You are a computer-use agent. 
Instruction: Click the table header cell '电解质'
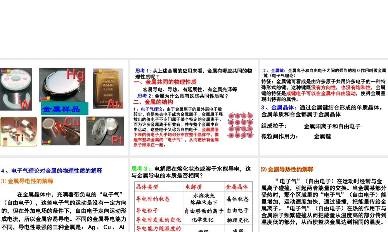pos(194,187)
